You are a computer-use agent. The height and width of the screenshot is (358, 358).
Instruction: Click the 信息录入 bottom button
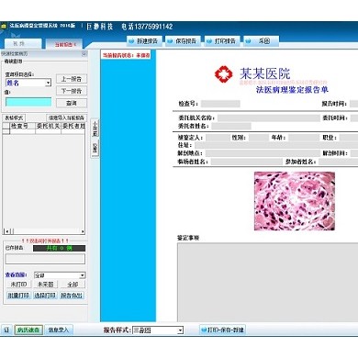pyautogui.click(x=59, y=330)
